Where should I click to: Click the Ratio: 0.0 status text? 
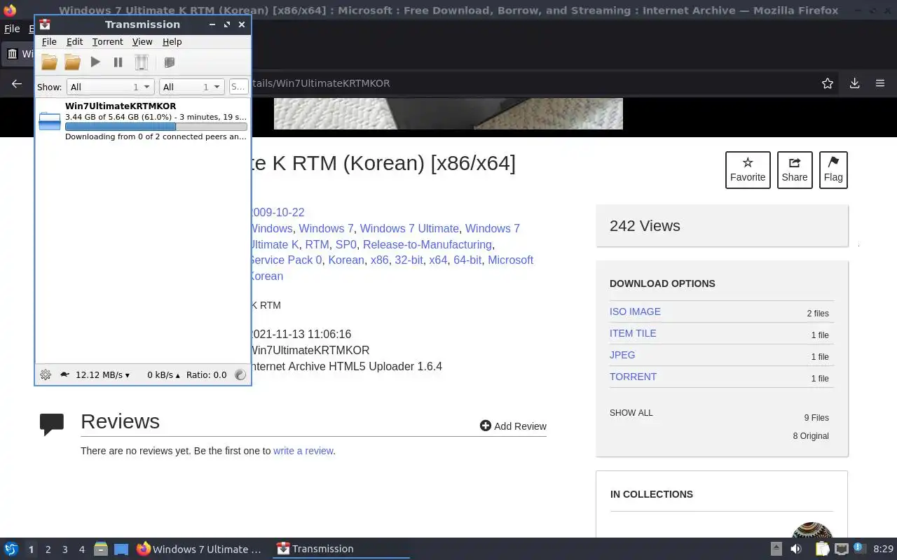tap(206, 374)
